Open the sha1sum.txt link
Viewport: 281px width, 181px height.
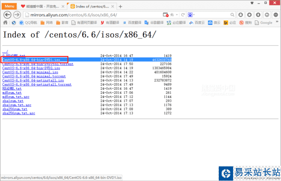pos(13,101)
